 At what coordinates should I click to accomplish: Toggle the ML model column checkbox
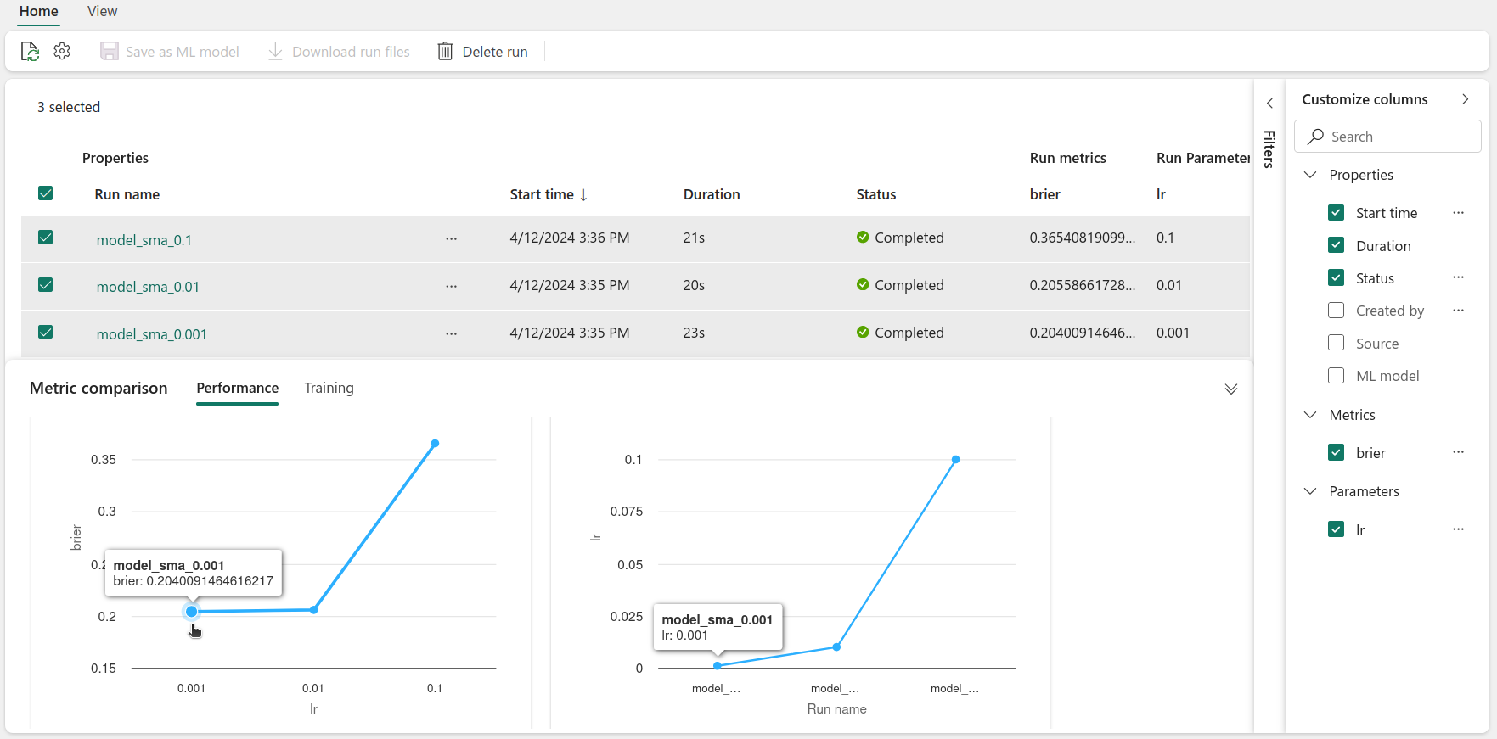[x=1336, y=376]
